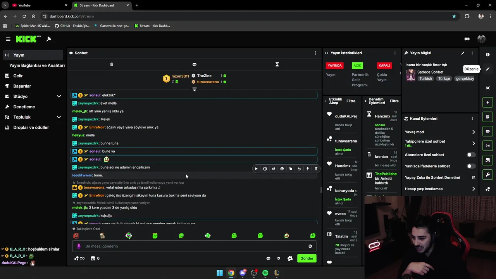
Task: Open chat settings gear icon
Action: (x=279, y=258)
